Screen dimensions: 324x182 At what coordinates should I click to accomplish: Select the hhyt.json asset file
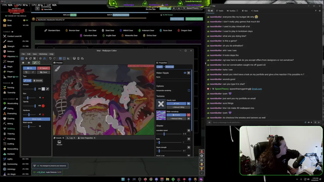click(x=59, y=143)
